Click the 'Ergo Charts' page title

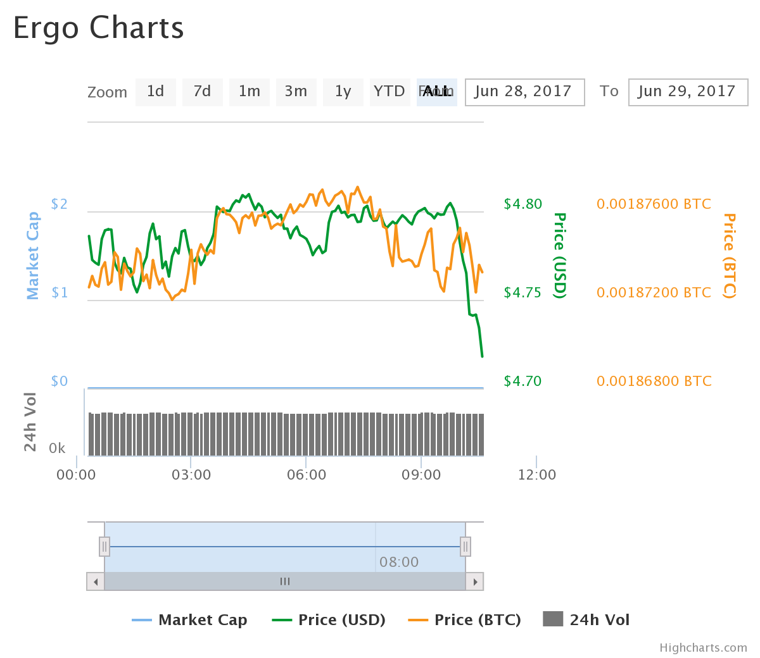pyautogui.click(x=98, y=28)
